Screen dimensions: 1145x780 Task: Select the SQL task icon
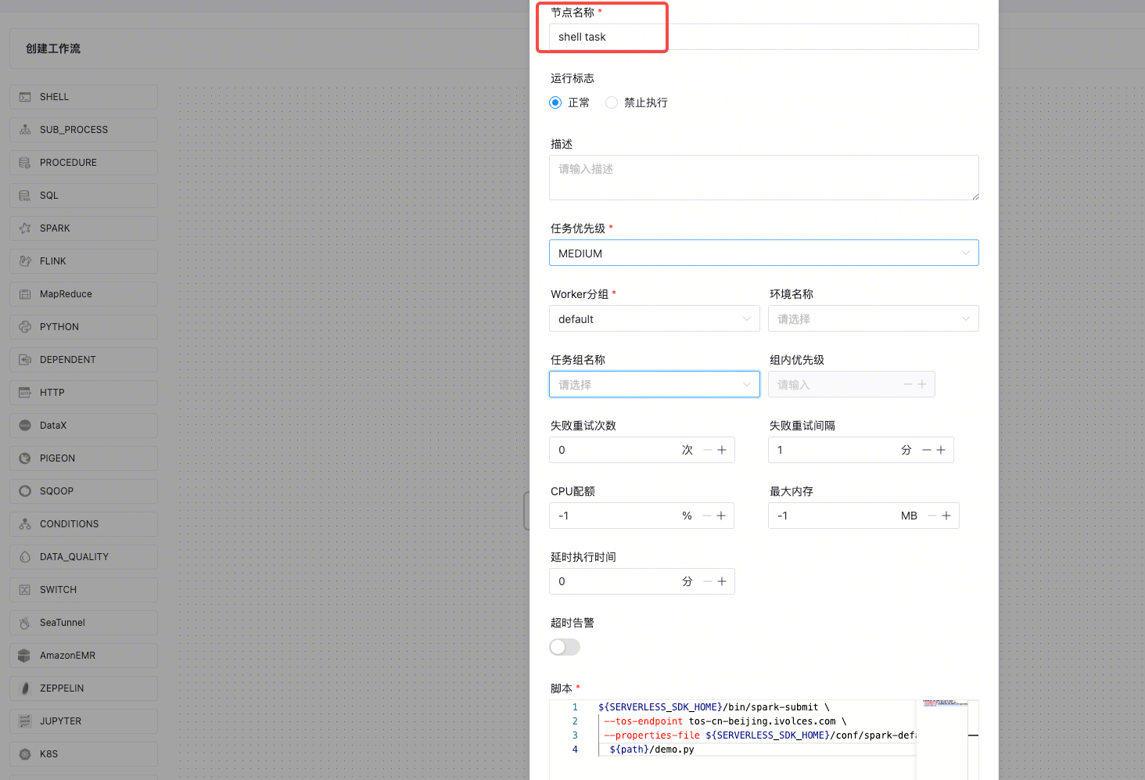coord(25,196)
